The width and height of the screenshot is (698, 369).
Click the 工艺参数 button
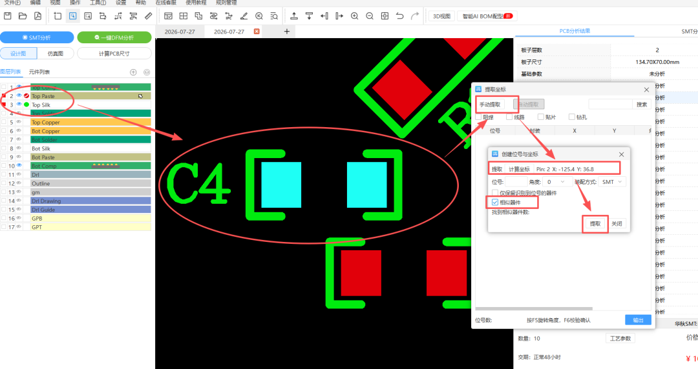tap(620, 338)
